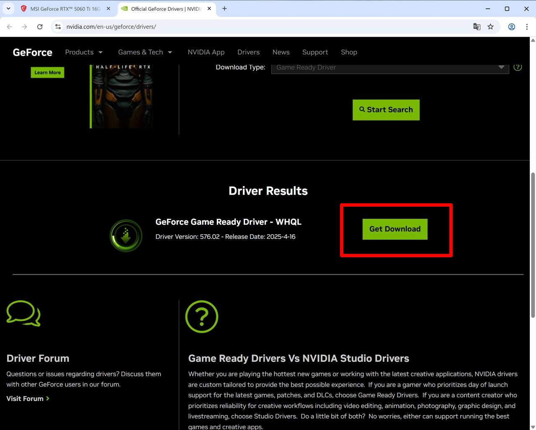Reload the current page
This screenshot has width=536, height=430.
[x=40, y=27]
